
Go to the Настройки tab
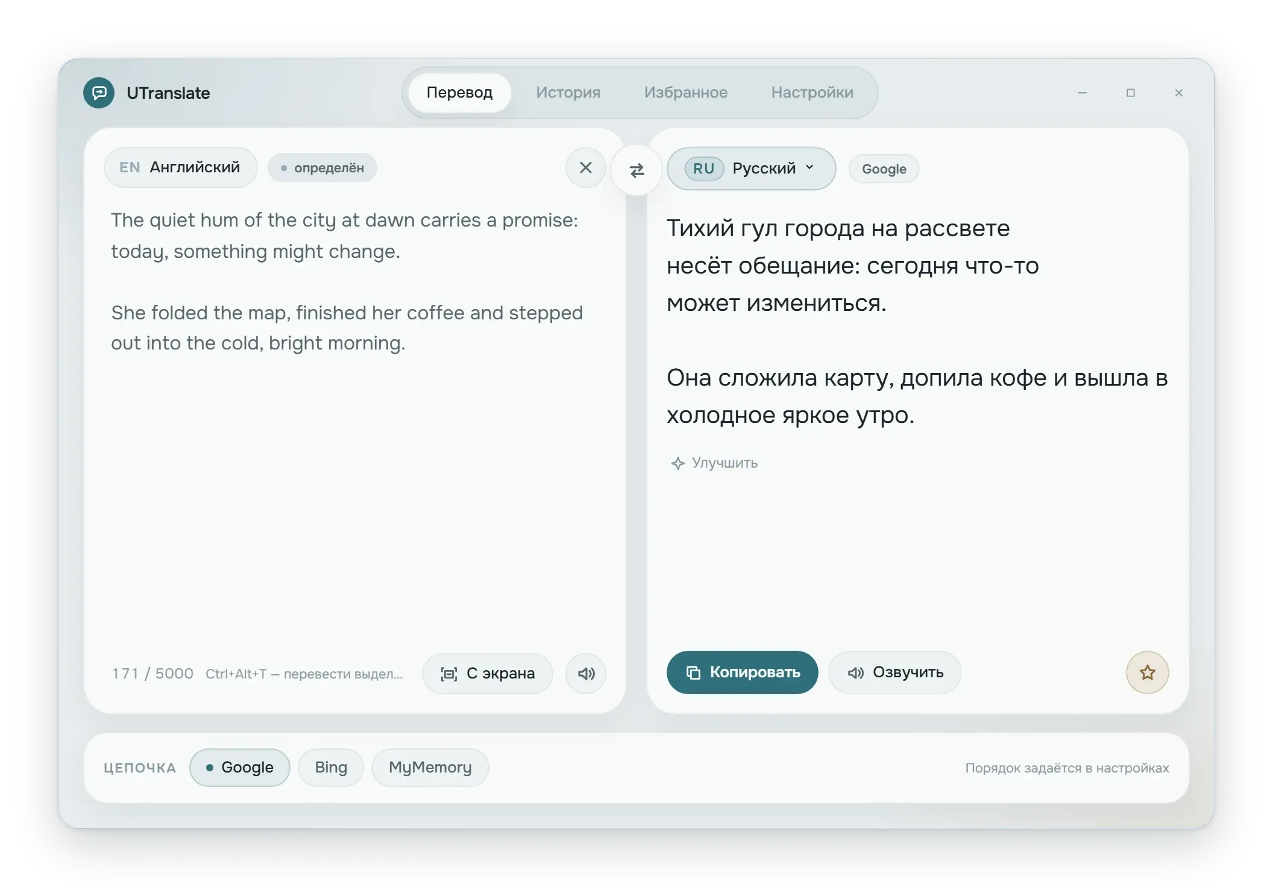[812, 92]
